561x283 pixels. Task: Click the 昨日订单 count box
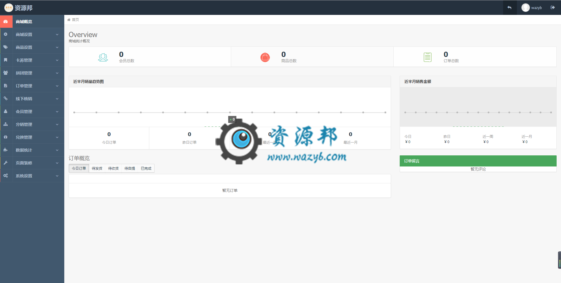pos(189,138)
